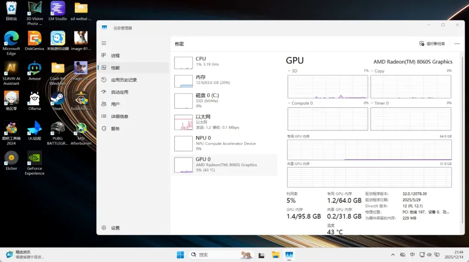Click 运行新任务 to run new task

(432, 44)
